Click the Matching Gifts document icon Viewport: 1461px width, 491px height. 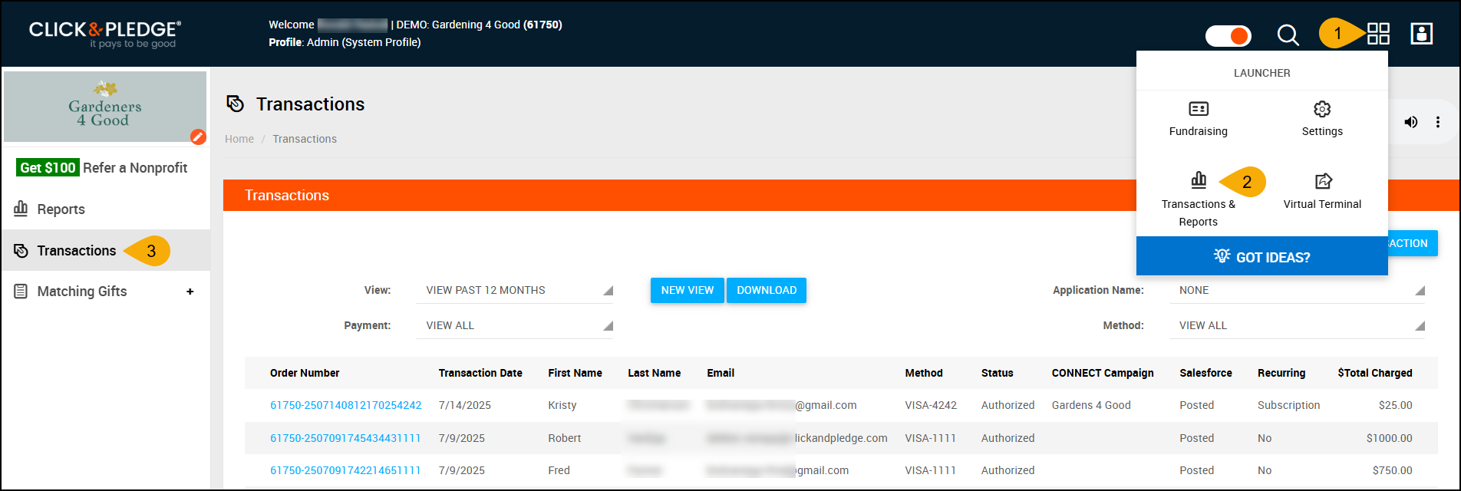[21, 292]
